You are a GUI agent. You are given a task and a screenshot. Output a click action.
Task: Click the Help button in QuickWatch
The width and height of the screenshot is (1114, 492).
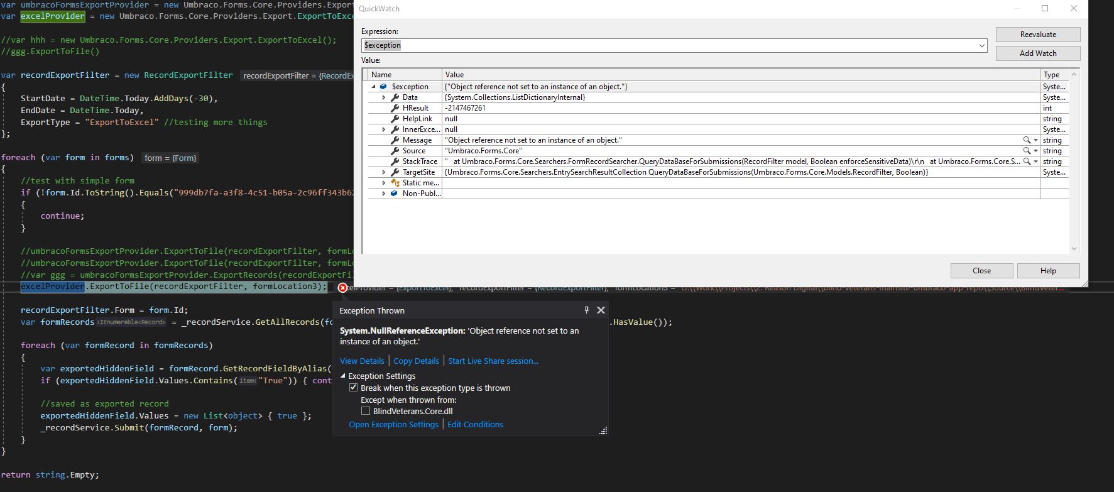(1048, 271)
